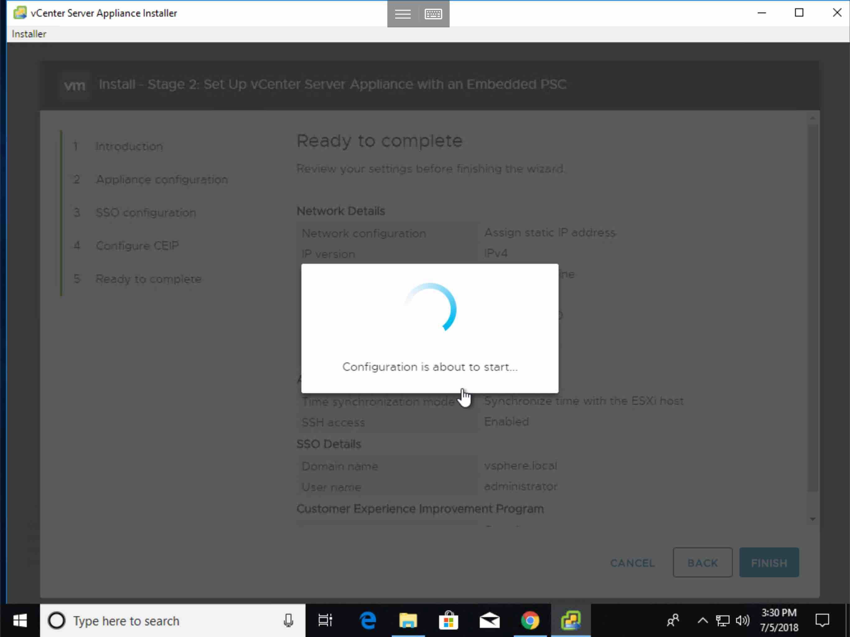Image resolution: width=850 pixels, height=637 pixels.
Task: Click the volume speaker icon
Action: point(742,621)
